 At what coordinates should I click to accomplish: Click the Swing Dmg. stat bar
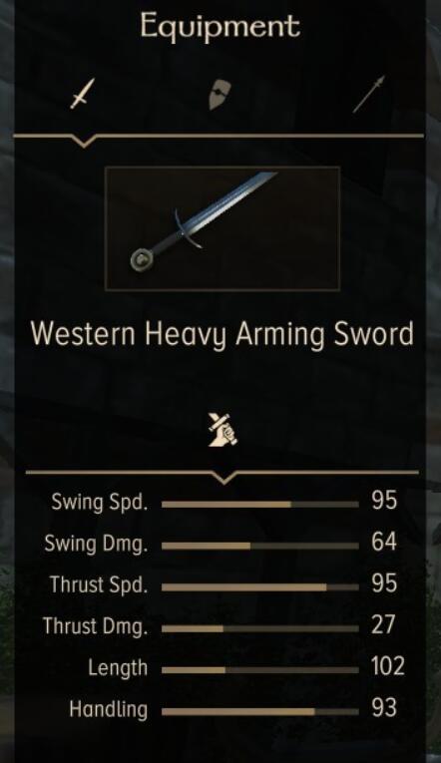(260, 546)
